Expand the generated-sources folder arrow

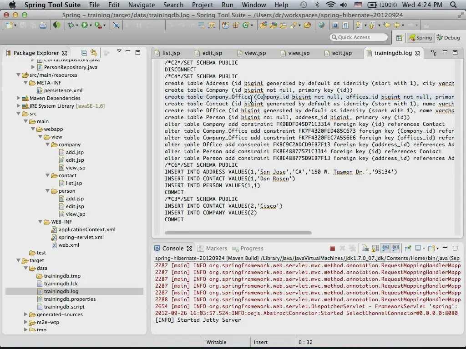point(25,314)
